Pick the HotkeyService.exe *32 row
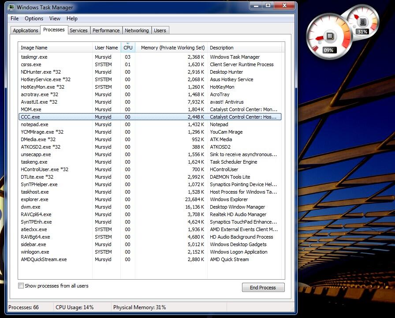Image resolution: width=395 pixels, height=318 pixels. (150, 79)
